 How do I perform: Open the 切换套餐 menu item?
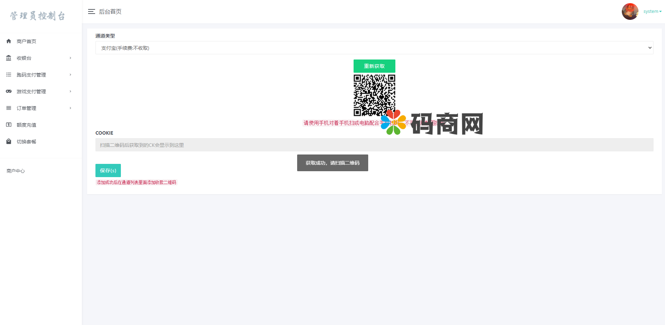pyautogui.click(x=26, y=142)
